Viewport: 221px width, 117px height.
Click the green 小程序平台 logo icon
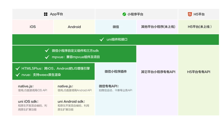(x=124, y=14)
